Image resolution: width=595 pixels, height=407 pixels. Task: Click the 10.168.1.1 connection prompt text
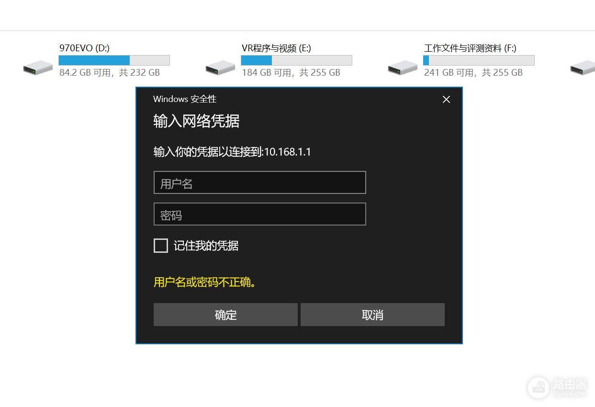232,152
